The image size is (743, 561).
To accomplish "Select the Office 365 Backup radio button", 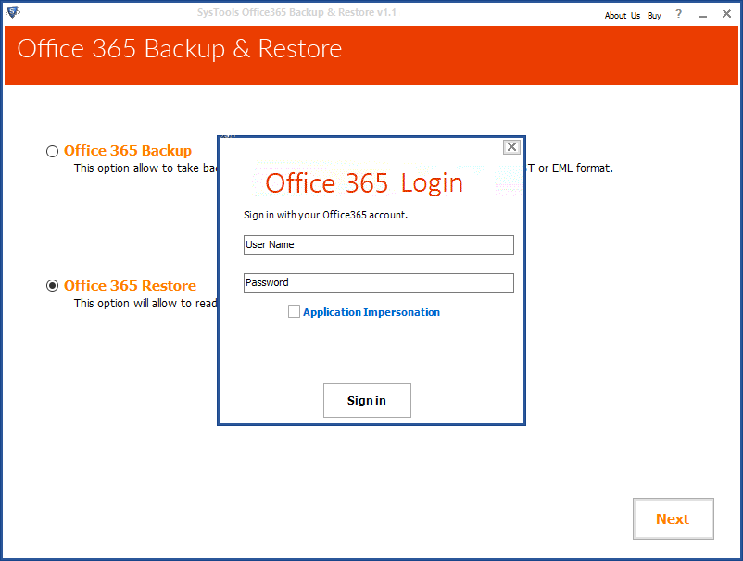I will [x=52, y=151].
